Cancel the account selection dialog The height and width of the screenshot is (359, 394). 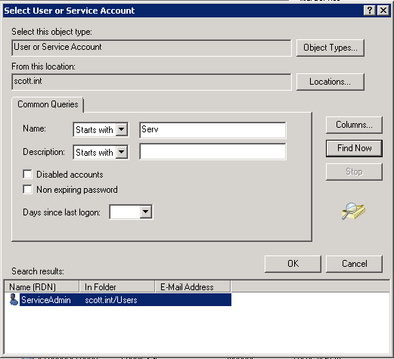(x=354, y=264)
